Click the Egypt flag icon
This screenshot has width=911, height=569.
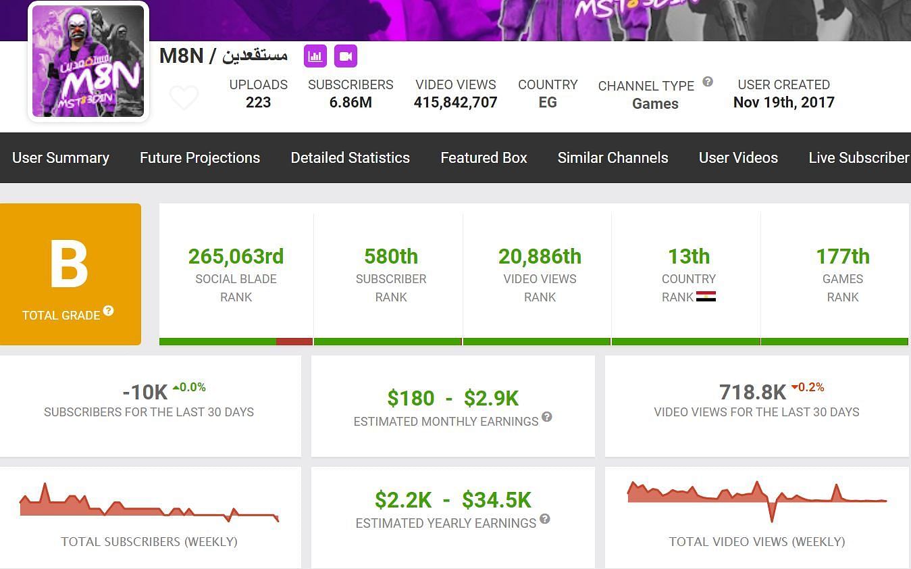[x=706, y=297]
